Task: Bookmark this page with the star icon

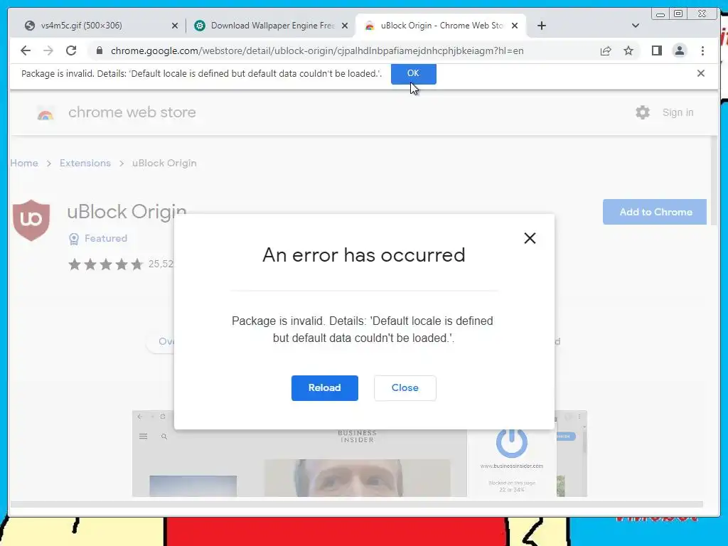Action: coord(628,50)
